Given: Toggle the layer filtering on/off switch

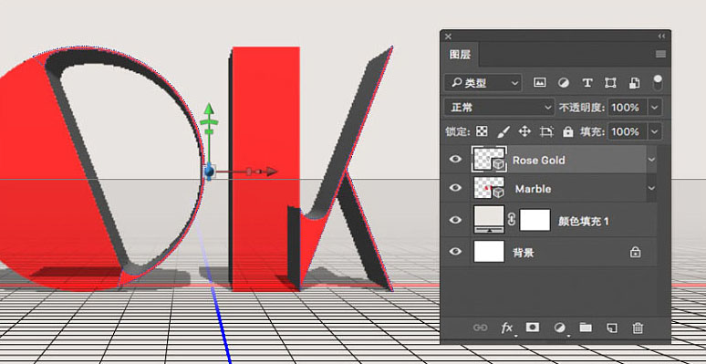Looking at the screenshot, I should [658, 83].
